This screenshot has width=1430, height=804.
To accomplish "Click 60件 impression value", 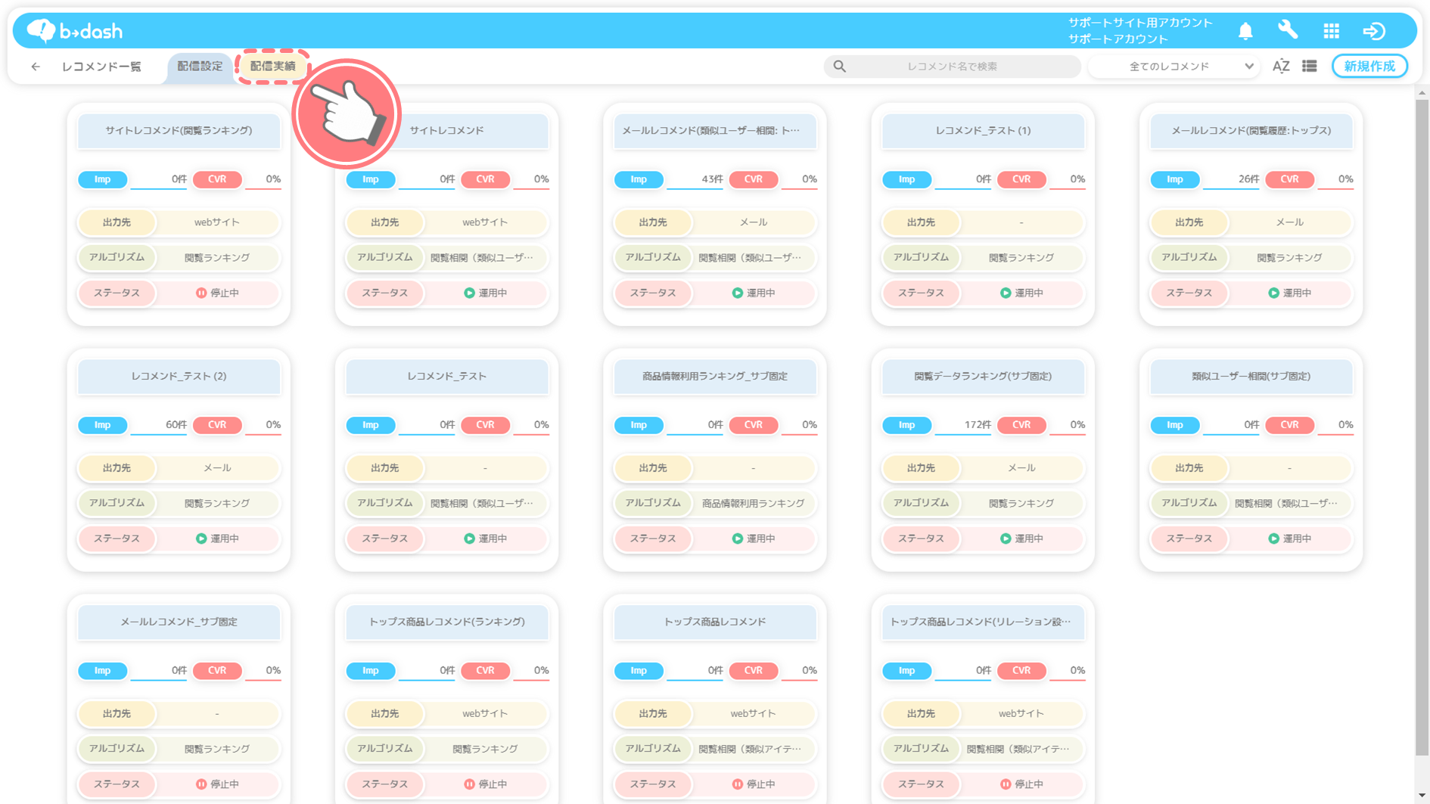I will tap(176, 425).
